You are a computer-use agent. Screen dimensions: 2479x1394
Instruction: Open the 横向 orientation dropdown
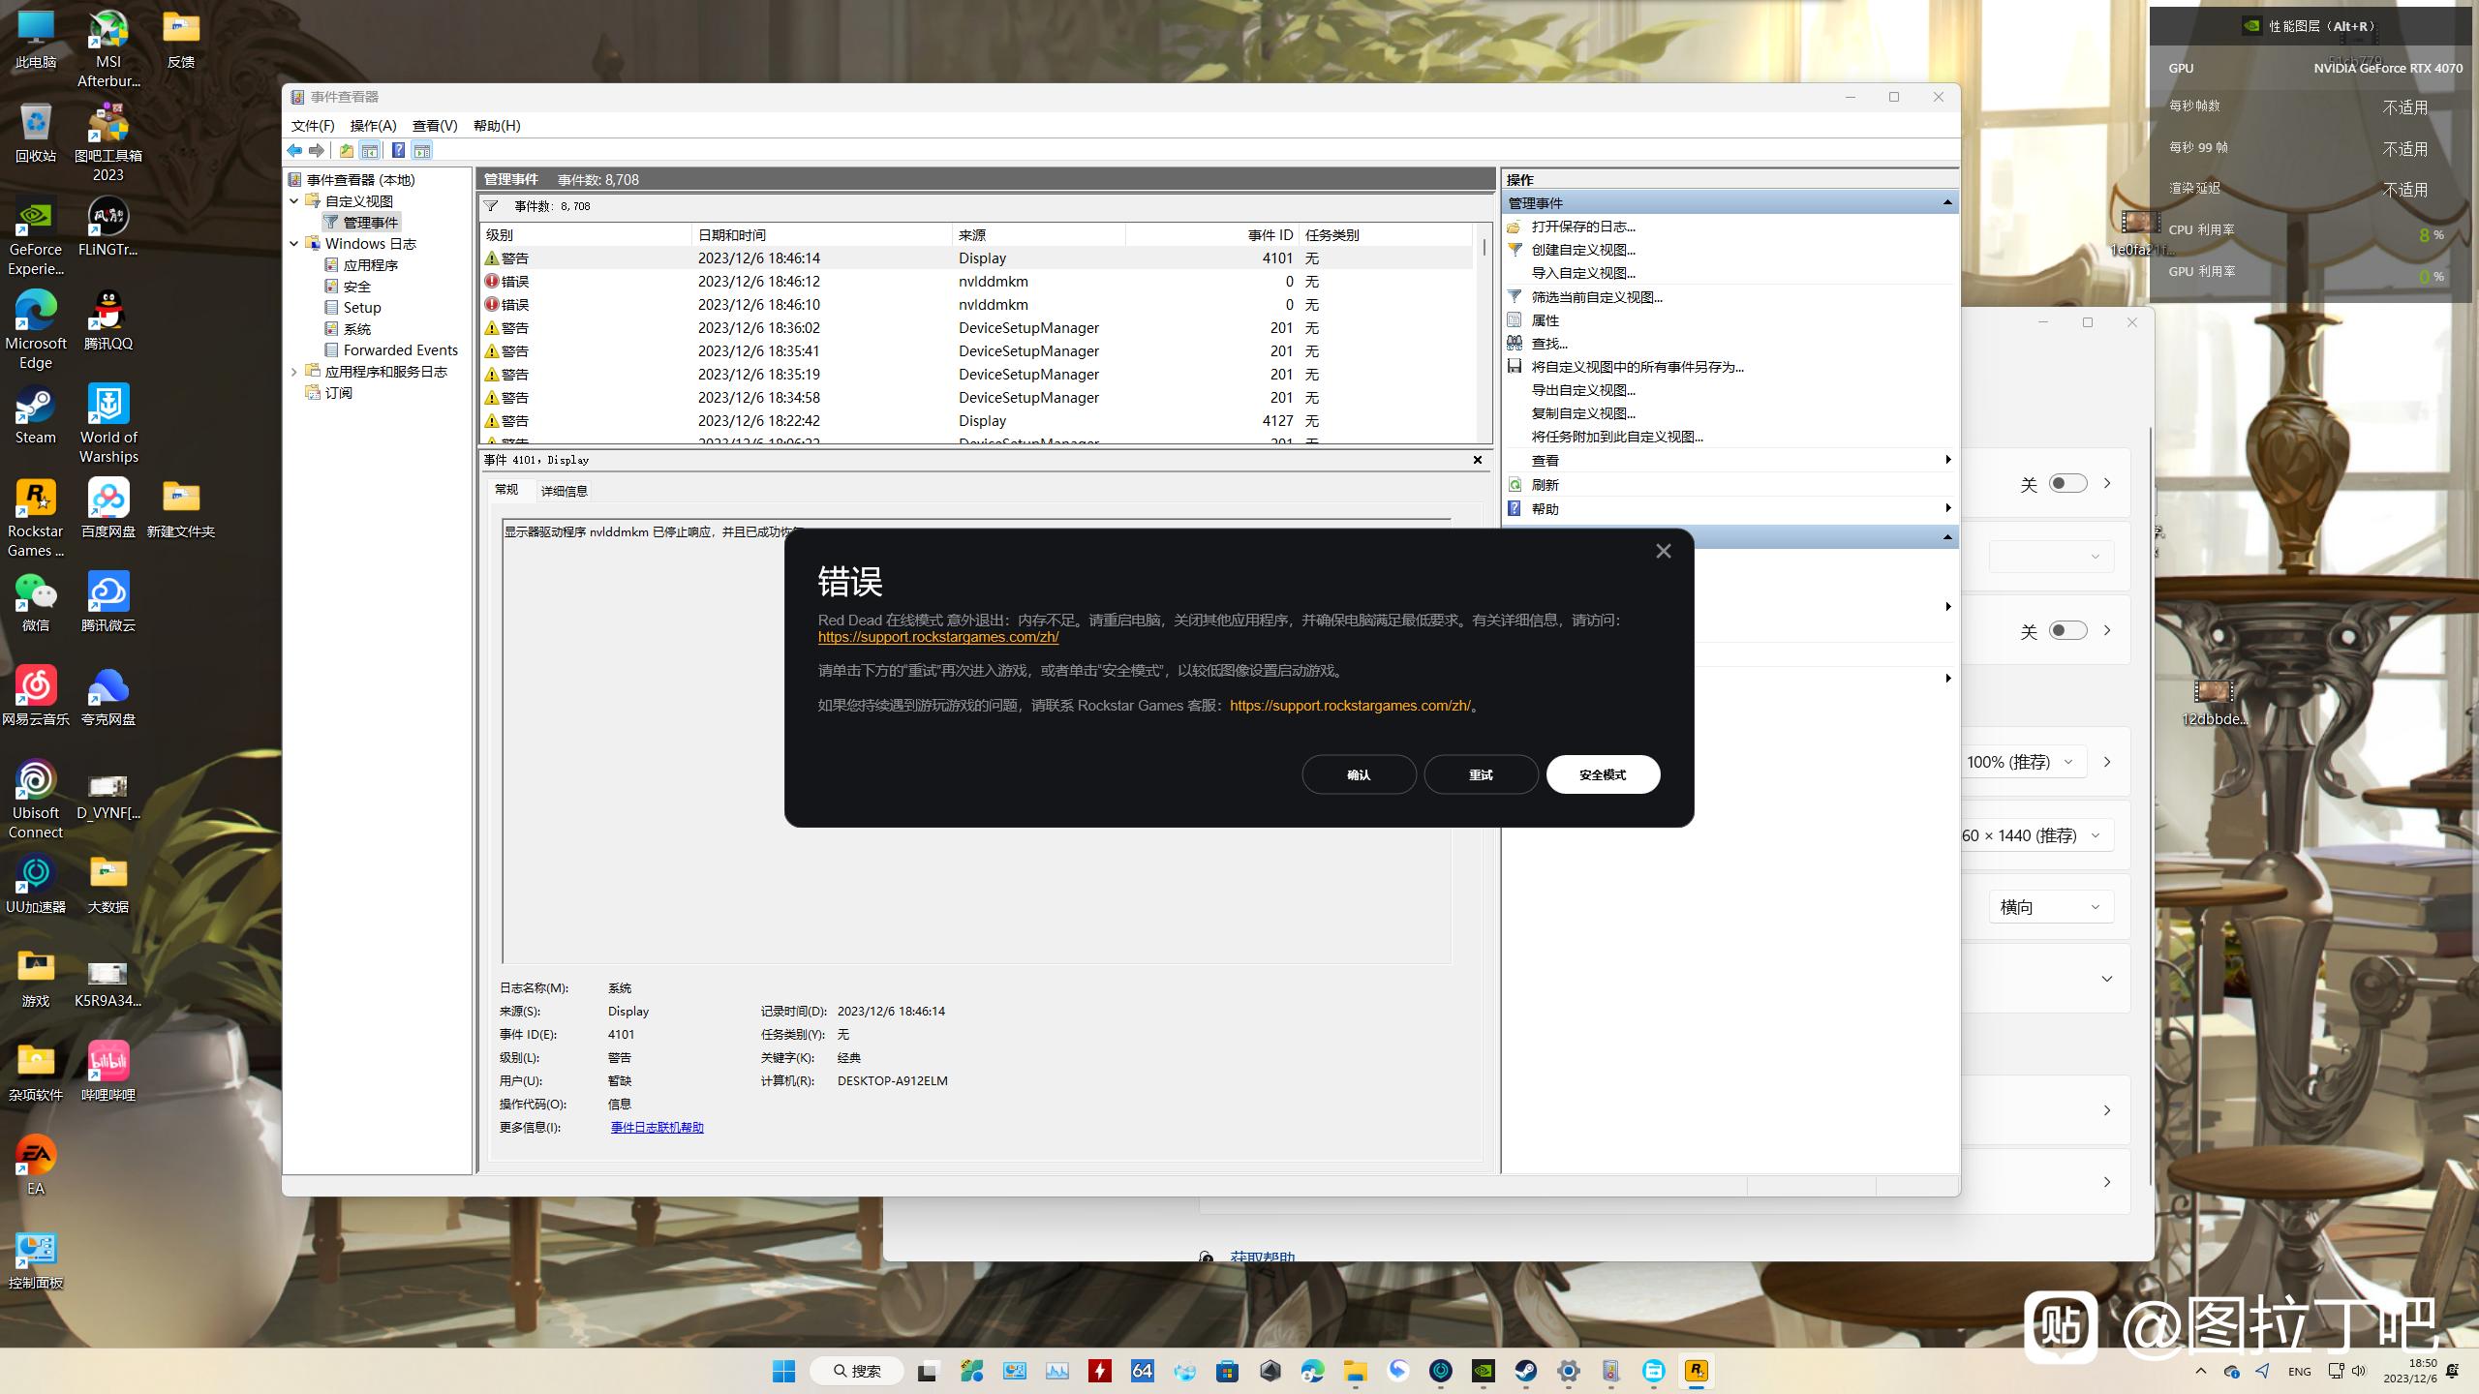pyautogui.click(x=2051, y=907)
